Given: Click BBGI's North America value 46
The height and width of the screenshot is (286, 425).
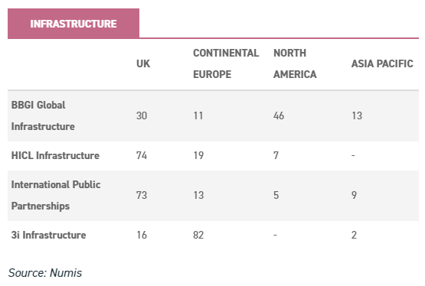Looking at the screenshot, I should tap(279, 115).
